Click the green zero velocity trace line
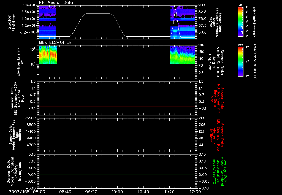The height and width of the screenshot is (195, 282). 117,175
